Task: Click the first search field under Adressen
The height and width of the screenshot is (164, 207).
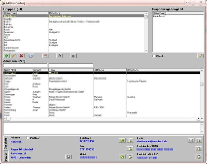Action: tap(25, 65)
